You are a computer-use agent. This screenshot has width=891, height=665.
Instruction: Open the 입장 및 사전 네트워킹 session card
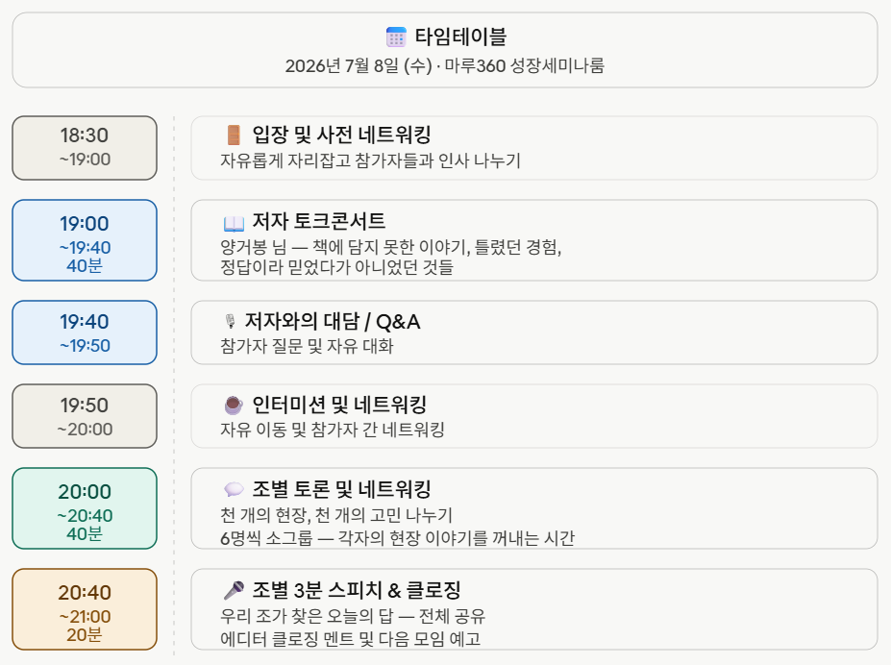pos(534,148)
